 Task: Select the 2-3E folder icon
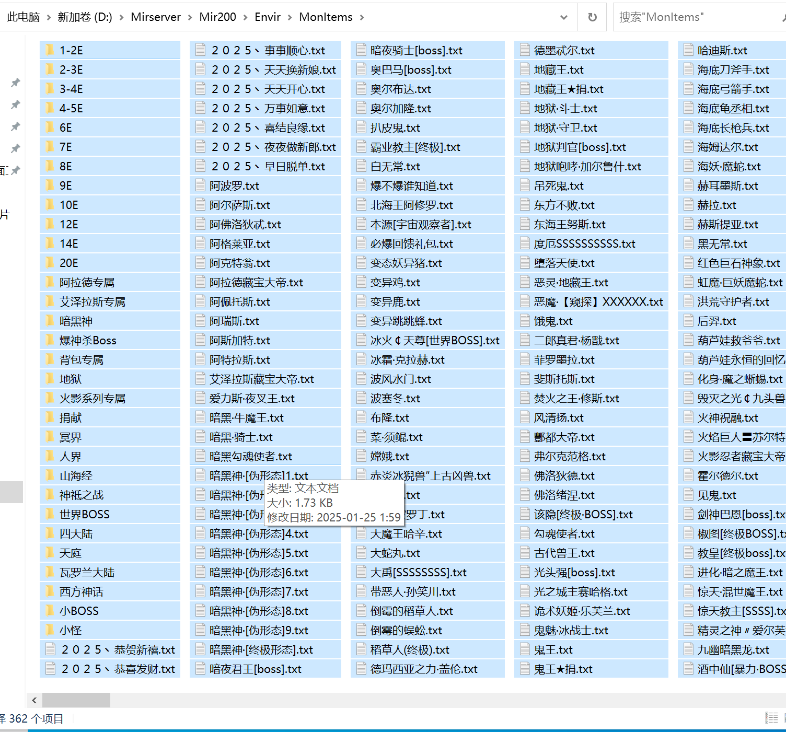(50, 69)
